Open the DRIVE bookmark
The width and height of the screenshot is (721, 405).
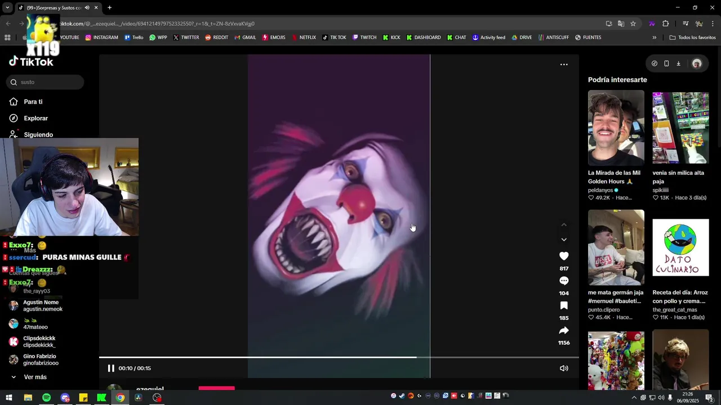pos(522,38)
